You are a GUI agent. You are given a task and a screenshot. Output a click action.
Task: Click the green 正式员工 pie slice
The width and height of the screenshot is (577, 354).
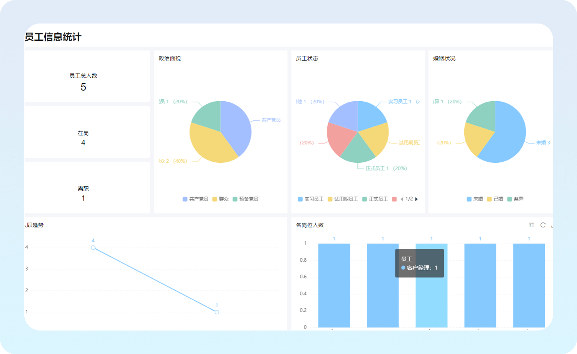pos(357,150)
